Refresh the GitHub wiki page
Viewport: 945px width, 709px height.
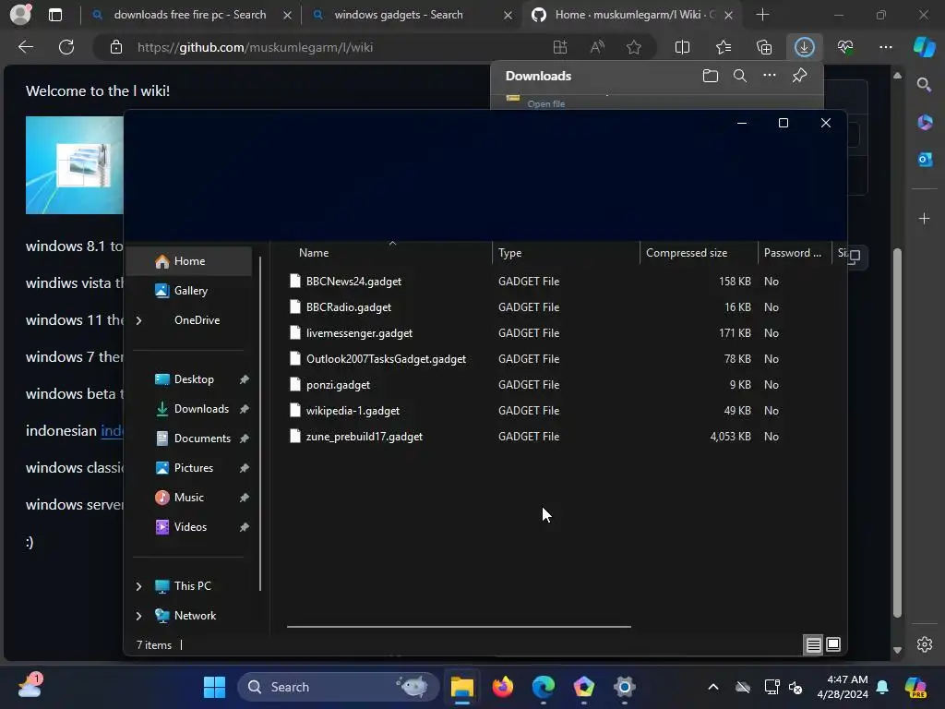click(66, 47)
